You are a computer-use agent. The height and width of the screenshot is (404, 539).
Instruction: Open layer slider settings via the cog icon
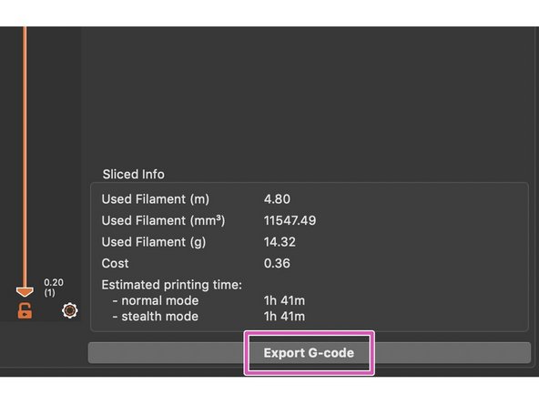pyautogui.click(x=70, y=310)
